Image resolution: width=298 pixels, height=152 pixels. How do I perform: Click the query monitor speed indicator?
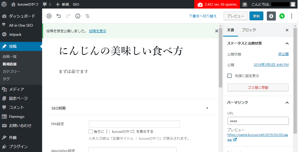click(x=218, y=4)
